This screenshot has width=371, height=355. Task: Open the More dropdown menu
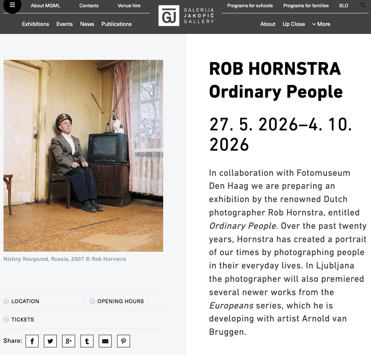tap(321, 24)
